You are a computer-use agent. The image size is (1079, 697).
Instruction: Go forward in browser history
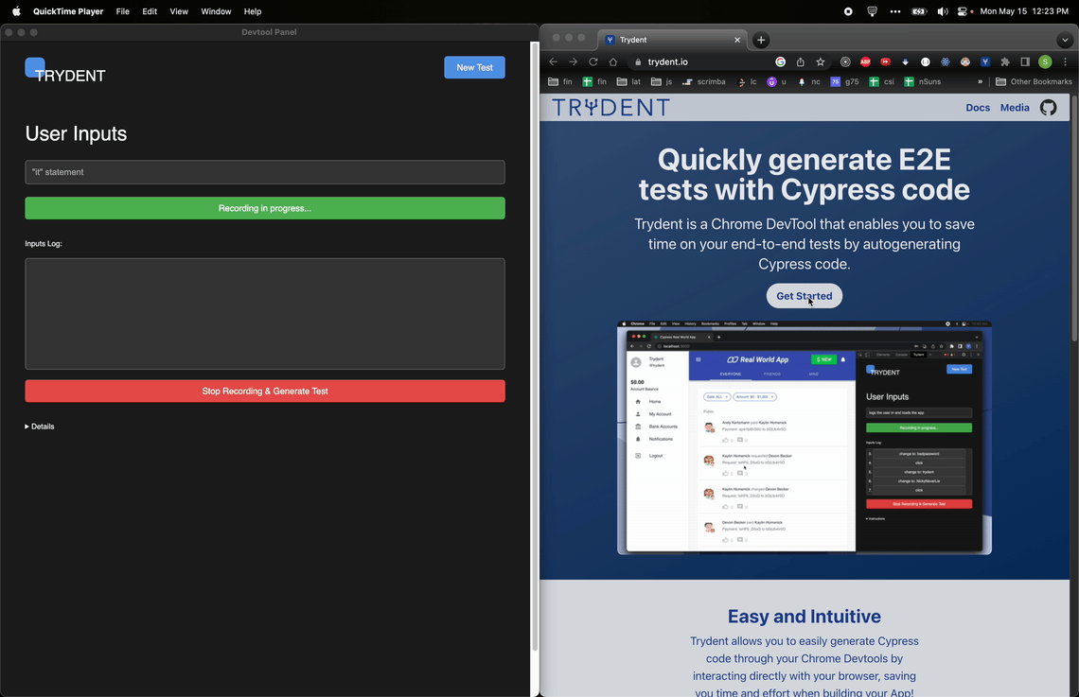[573, 61]
